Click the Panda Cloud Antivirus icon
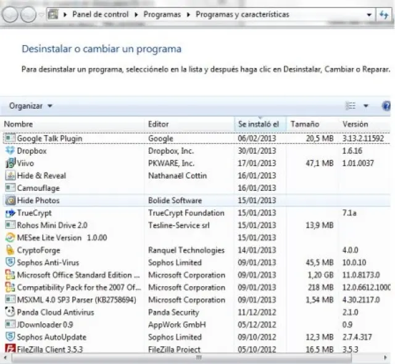The image size is (395, 364). (10, 312)
